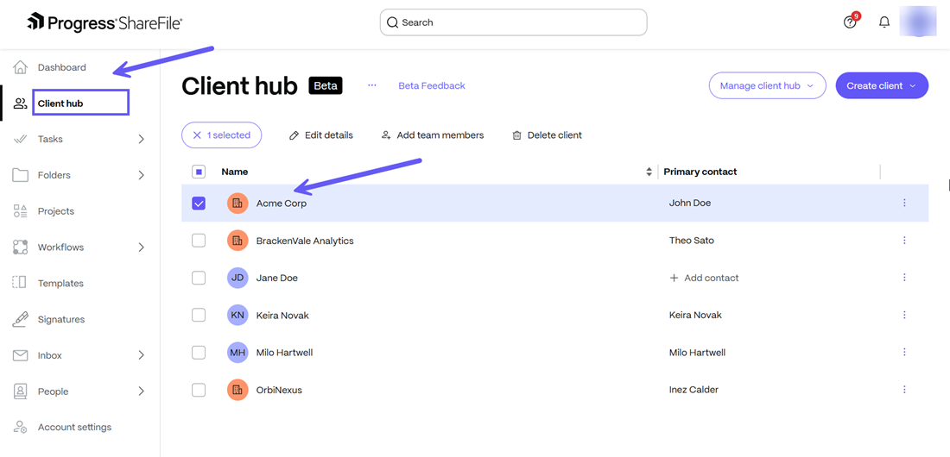
Task: Click Add contact for Jane Doe
Action: [x=704, y=278]
